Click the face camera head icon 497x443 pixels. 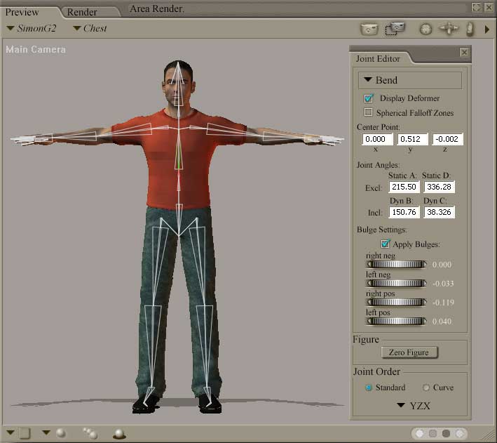click(425, 29)
